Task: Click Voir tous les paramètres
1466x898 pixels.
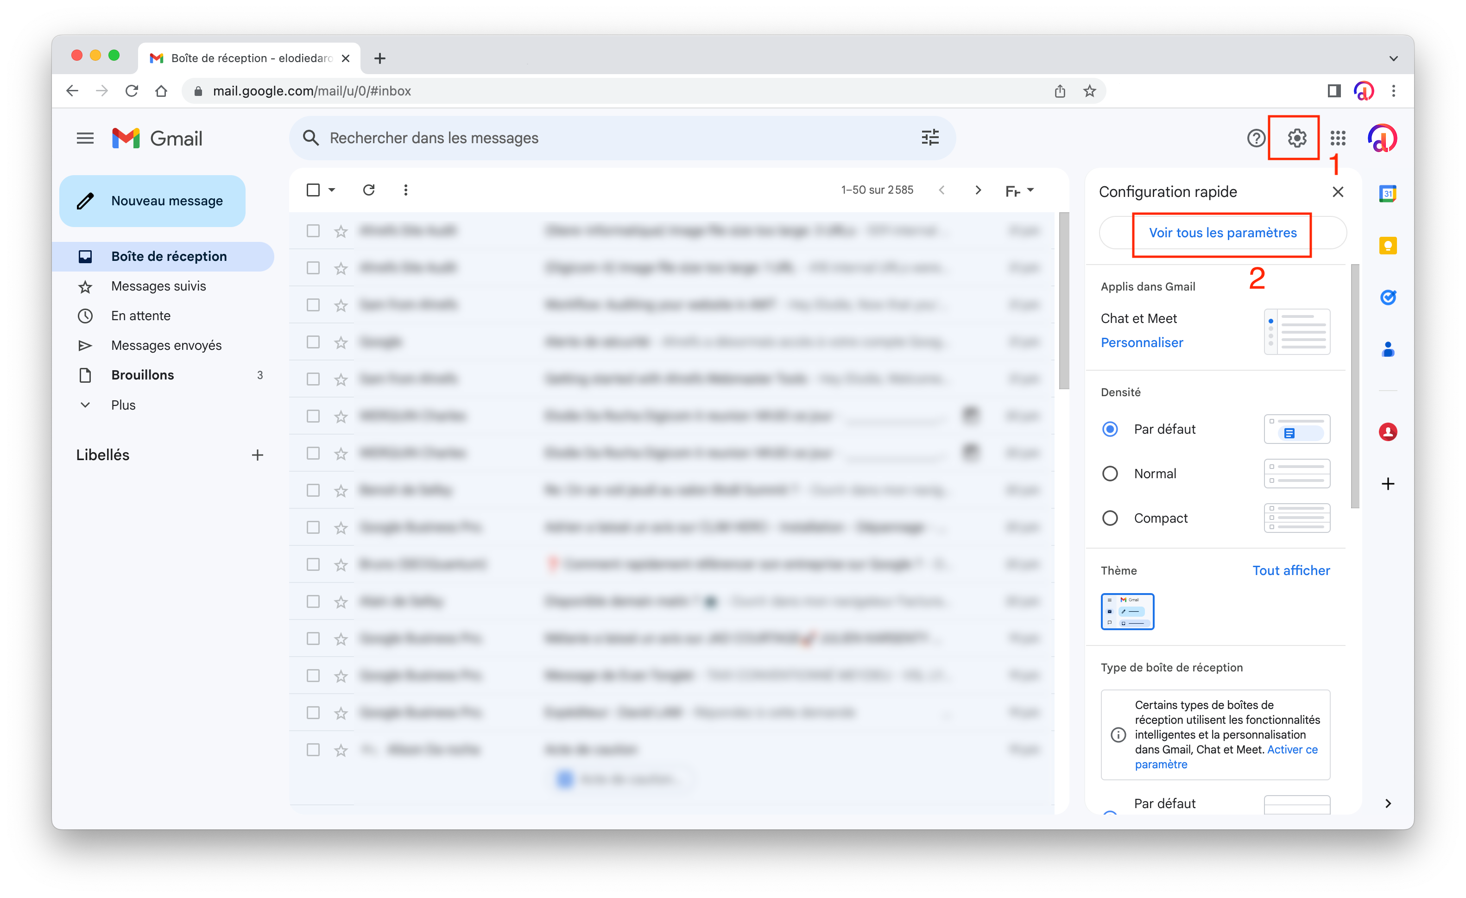Action: (1222, 233)
